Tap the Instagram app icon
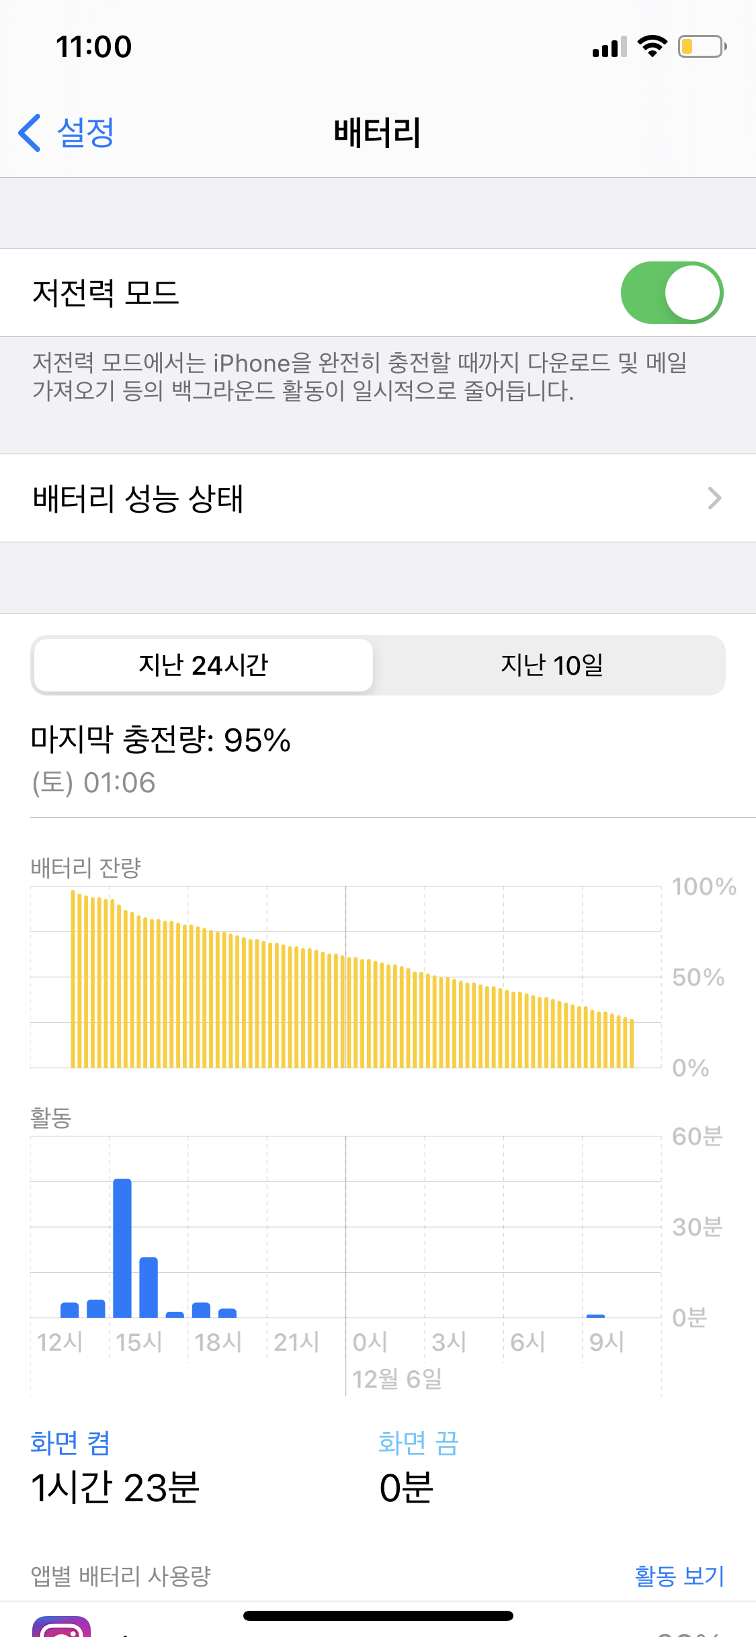Viewport: 756px width, 1637px height. pos(61,1628)
